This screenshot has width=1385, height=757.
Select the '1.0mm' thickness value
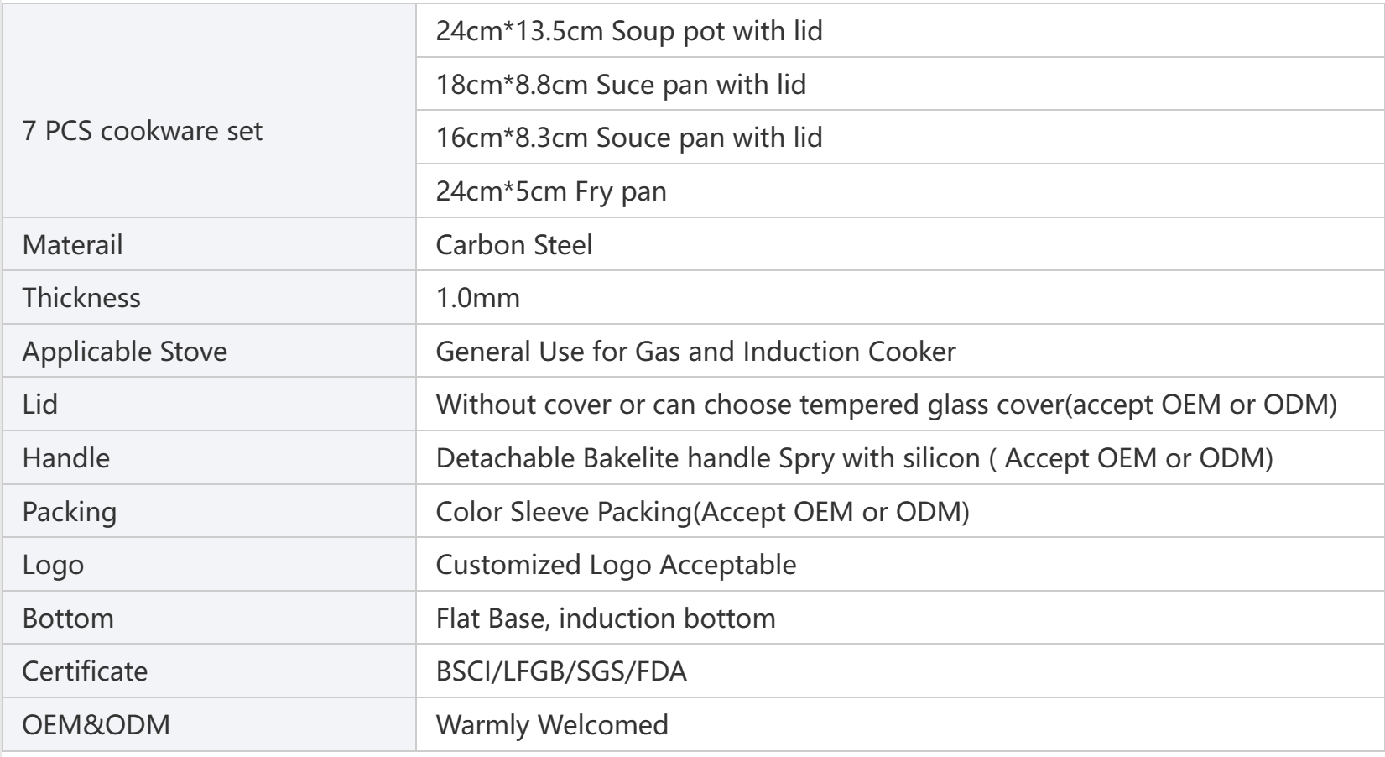[x=478, y=297]
